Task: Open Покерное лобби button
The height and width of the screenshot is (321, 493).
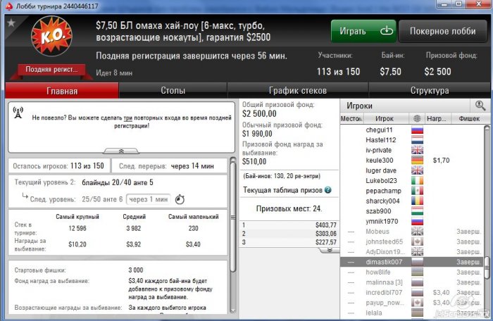Action: [x=442, y=31]
